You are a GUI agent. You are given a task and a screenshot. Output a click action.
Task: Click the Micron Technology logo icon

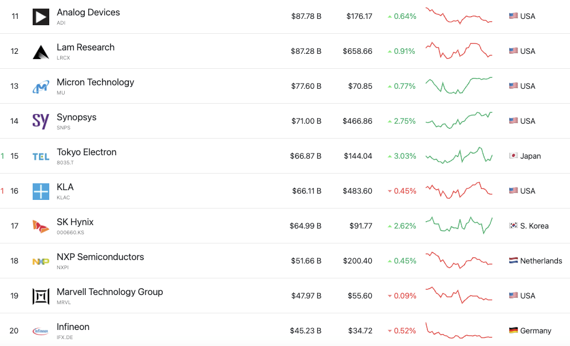pyautogui.click(x=41, y=86)
